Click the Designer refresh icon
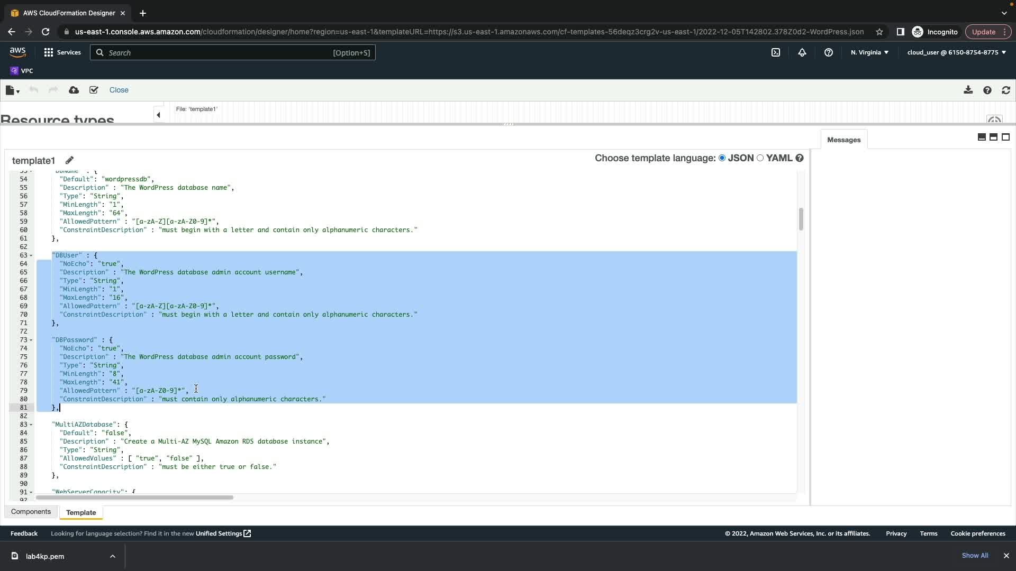The width and height of the screenshot is (1016, 571). (x=1006, y=90)
